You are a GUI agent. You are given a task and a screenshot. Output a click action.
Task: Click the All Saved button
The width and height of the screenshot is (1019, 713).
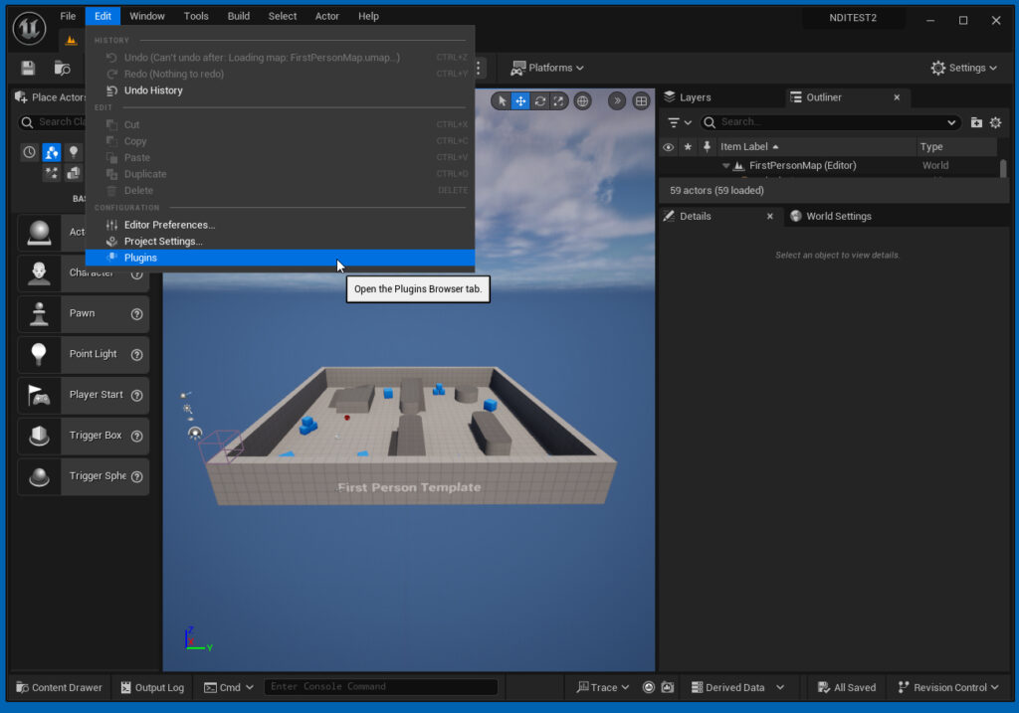click(845, 687)
